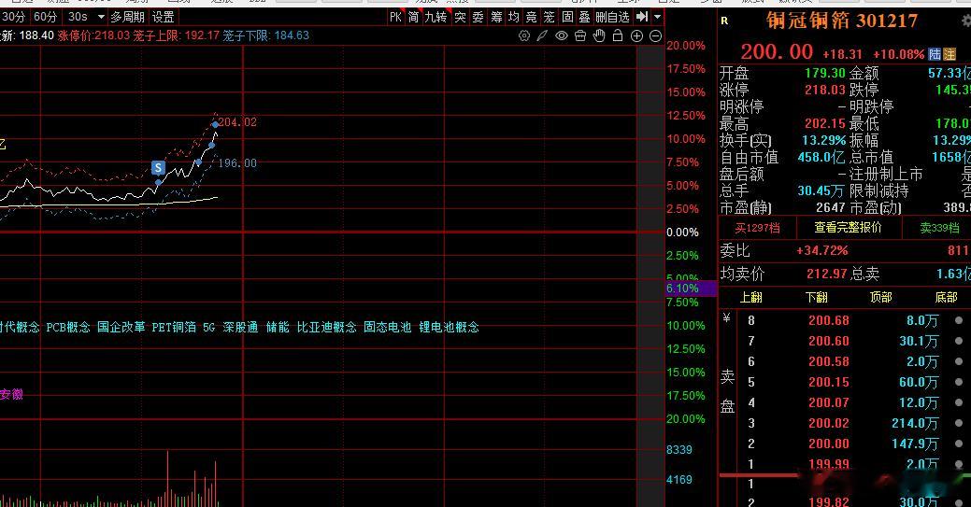Image resolution: width=971 pixels, height=507 pixels.
Task: Click the dot in the 200.15 sell row
Action: (959, 382)
